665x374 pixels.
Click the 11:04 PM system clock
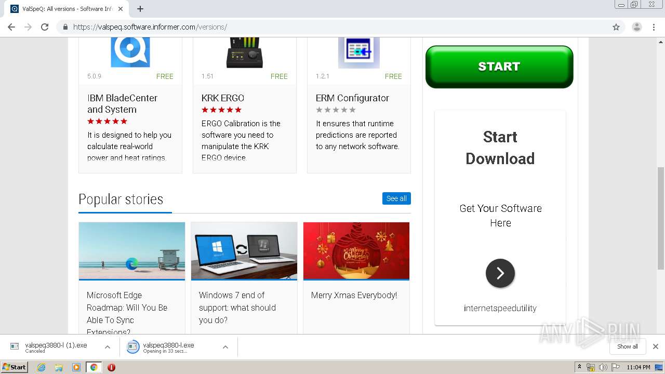(639, 367)
